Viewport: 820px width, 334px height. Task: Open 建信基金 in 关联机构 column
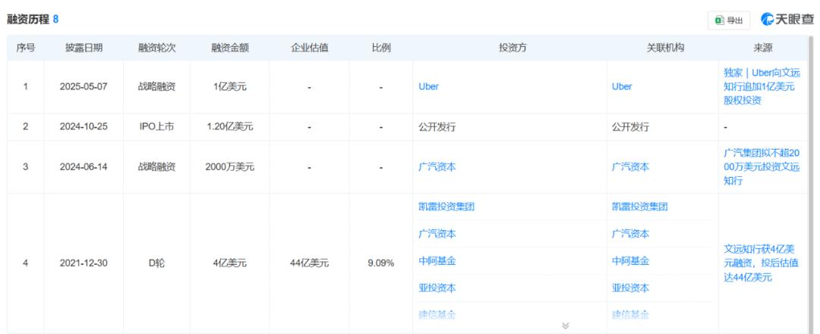[631, 315]
